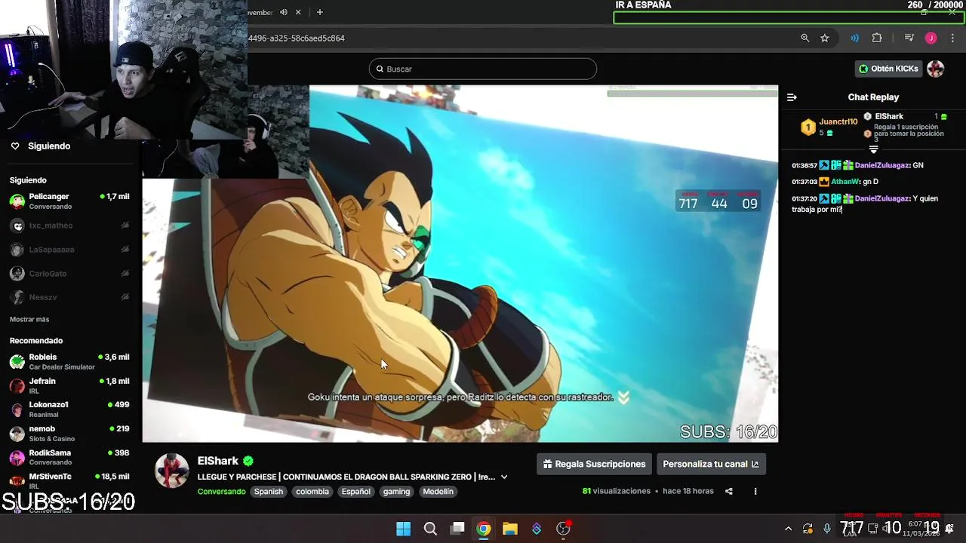Close the current browser tab
The height and width of the screenshot is (543, 966).
point(298,12)
